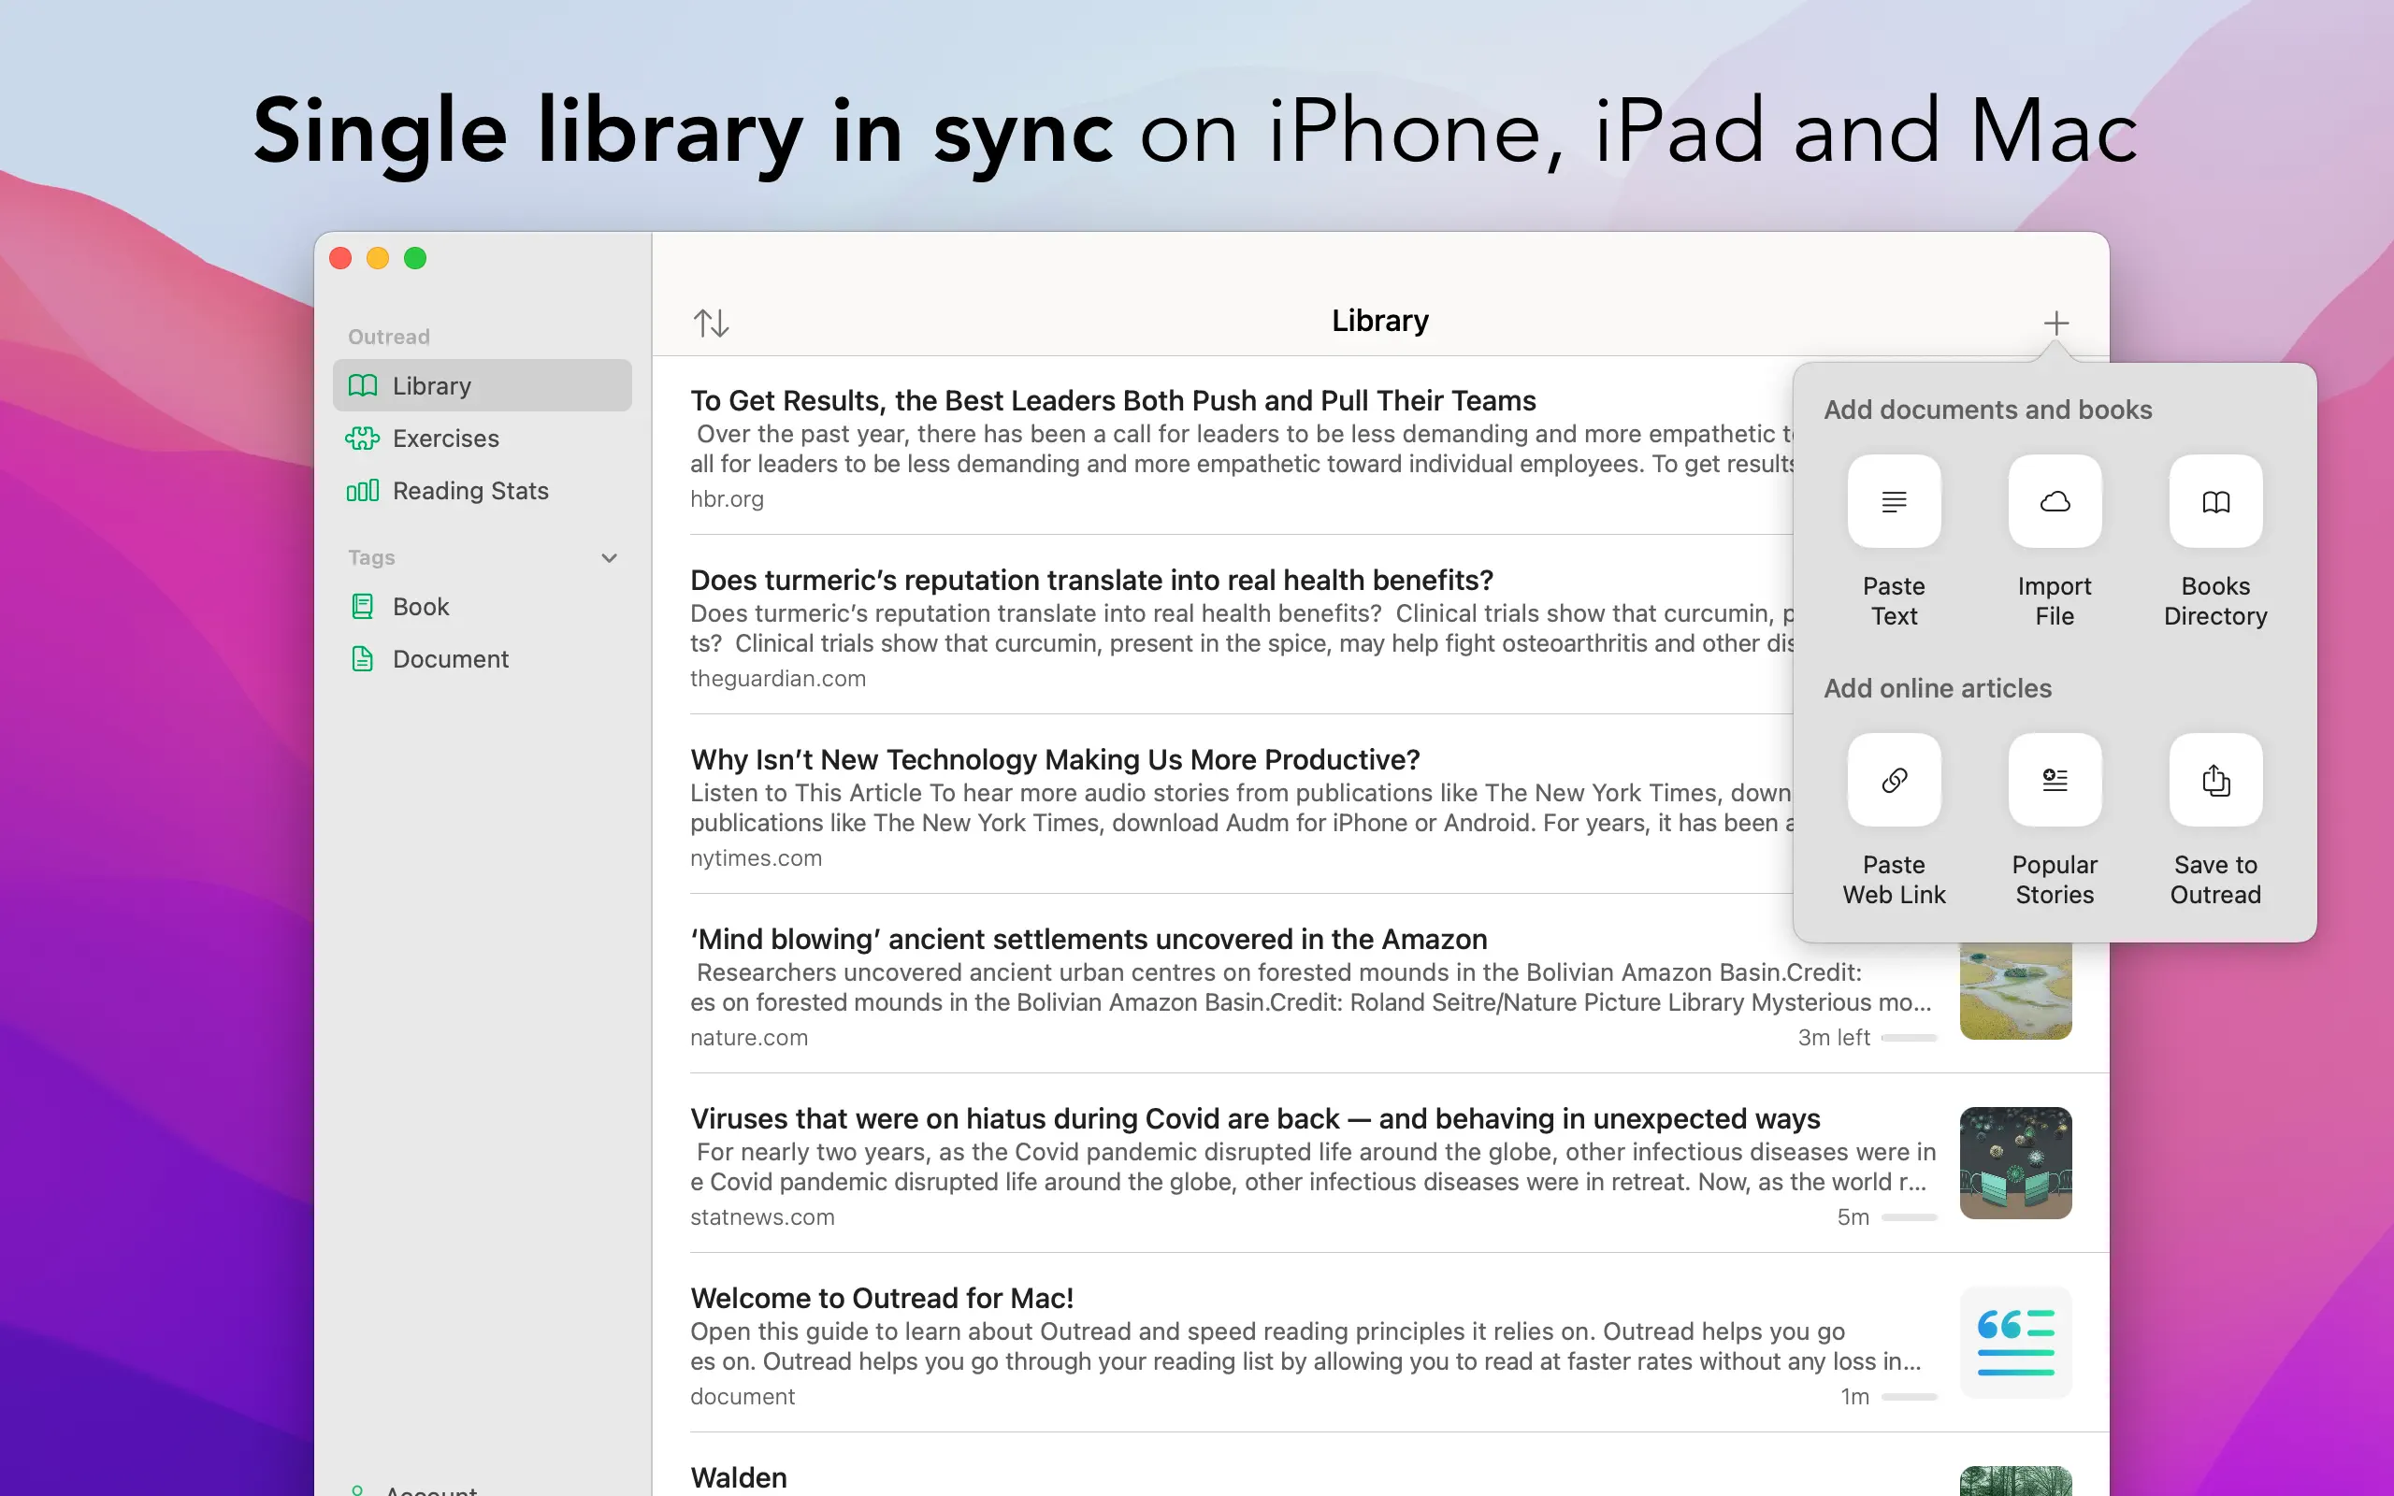
Task: Open Popular Stories
Action: pos(2055,780)
